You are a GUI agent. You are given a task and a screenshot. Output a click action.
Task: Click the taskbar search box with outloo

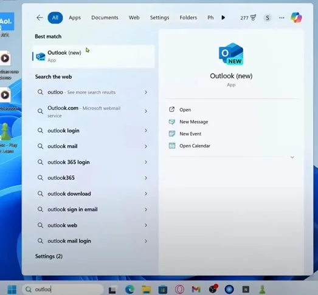[x=63, y=290]
